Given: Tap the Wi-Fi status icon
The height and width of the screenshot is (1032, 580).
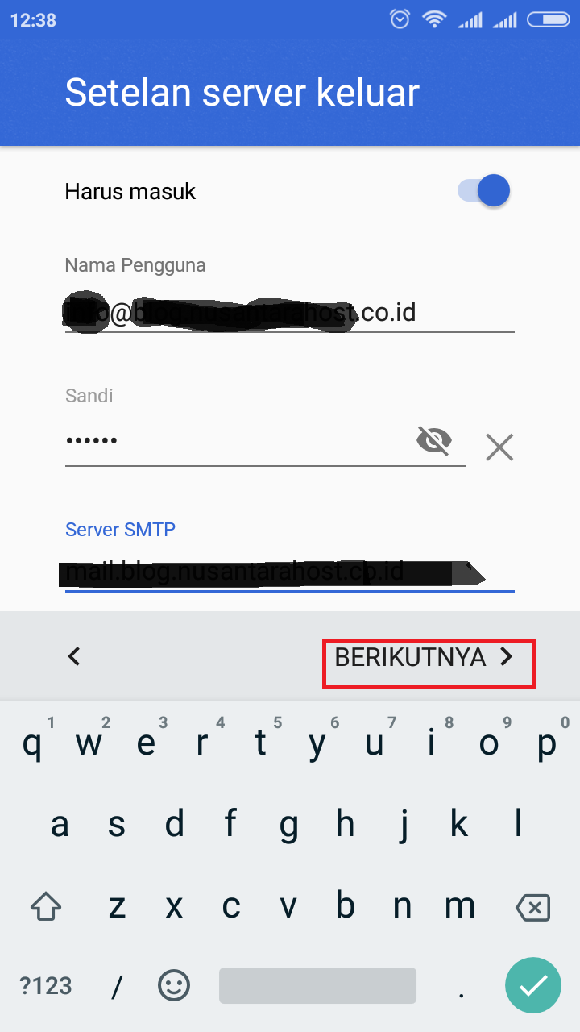Looking at the screenshot, I should point(435,19).
